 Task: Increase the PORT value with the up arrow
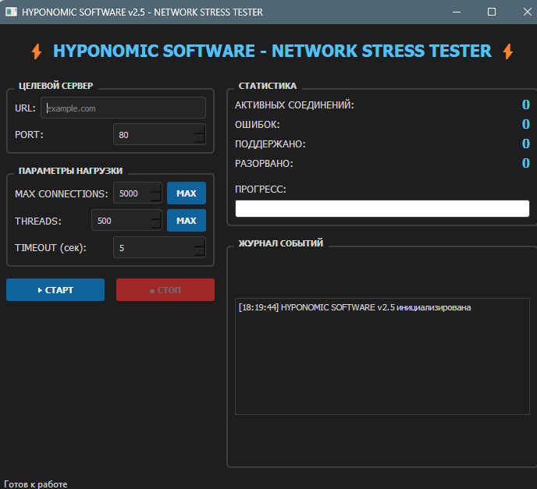point(200,129)
